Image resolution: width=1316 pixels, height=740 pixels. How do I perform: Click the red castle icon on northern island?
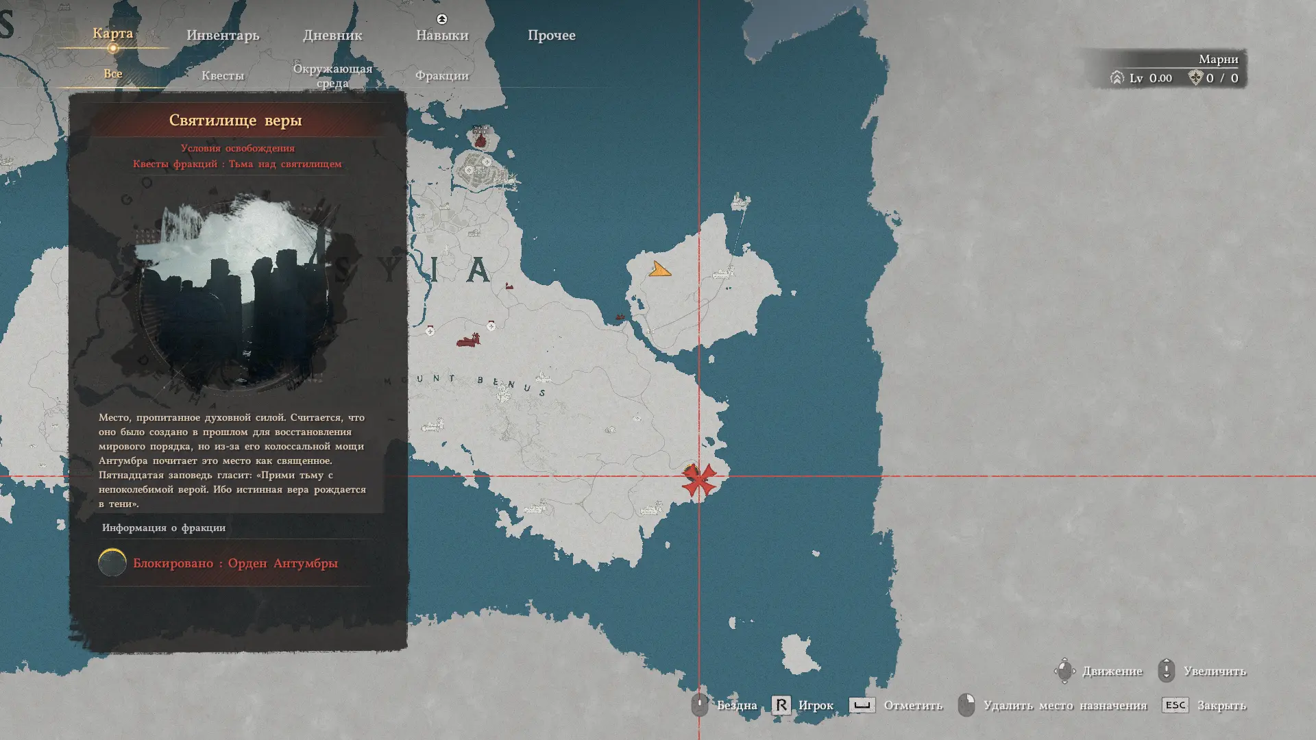tap(481, 140)
